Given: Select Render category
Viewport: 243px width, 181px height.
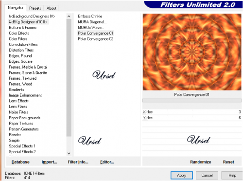Looking at the screenshot, I should 15,135.
